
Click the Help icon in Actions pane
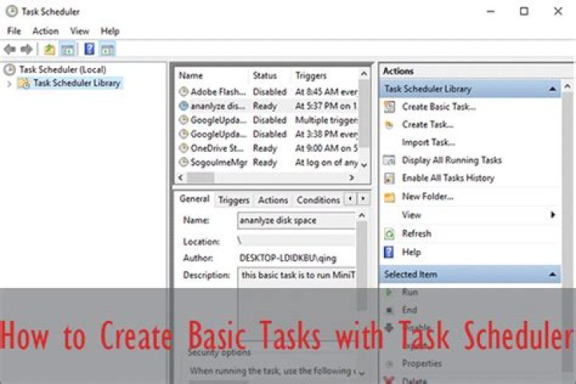click(389, 252)
